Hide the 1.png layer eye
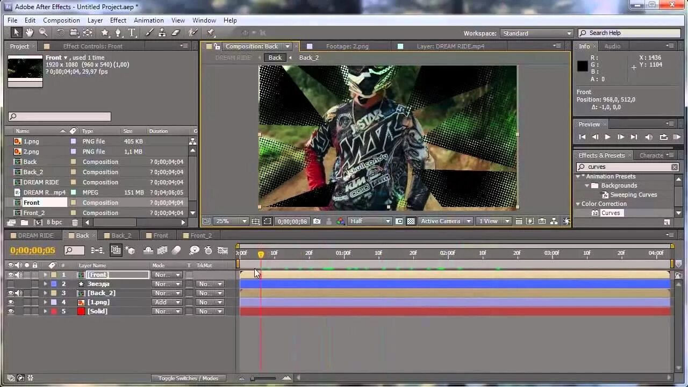 10,302
